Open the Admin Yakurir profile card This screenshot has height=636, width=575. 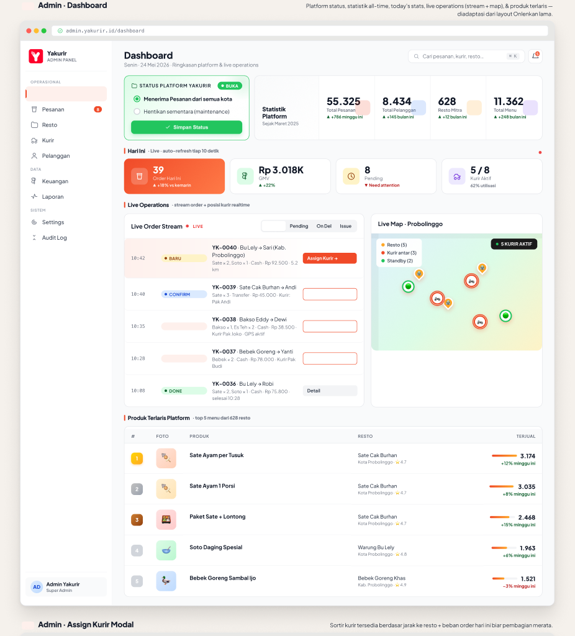pyautogui.click(x=66, y=587)
